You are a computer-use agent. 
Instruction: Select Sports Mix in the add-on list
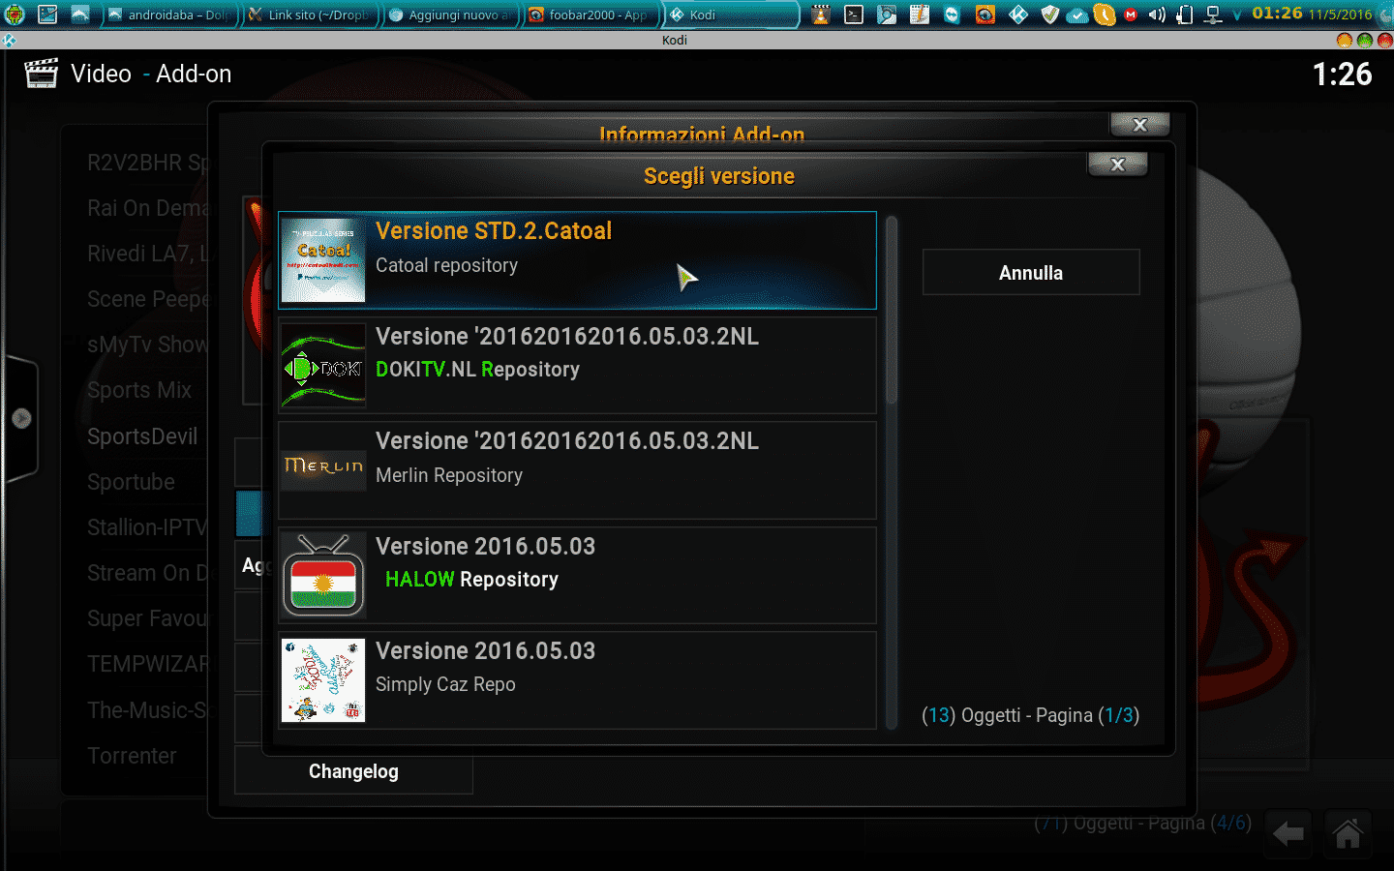coord(139,390)
